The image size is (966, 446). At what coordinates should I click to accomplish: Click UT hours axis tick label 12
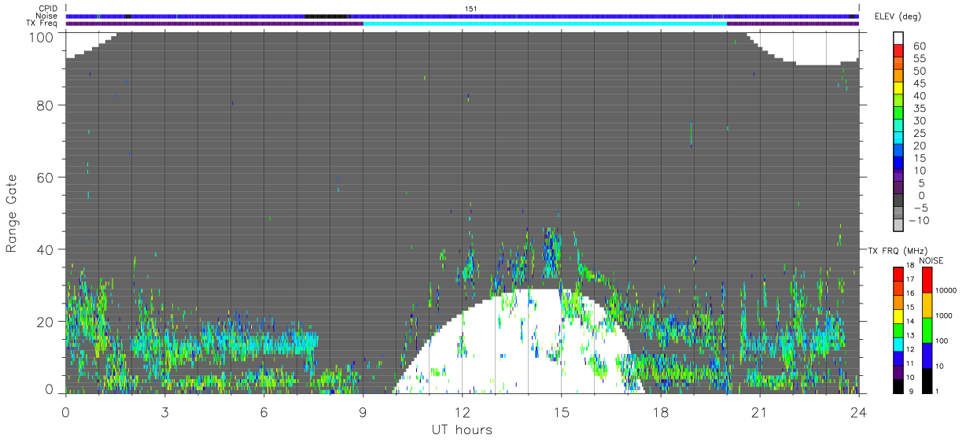point(462,411)
